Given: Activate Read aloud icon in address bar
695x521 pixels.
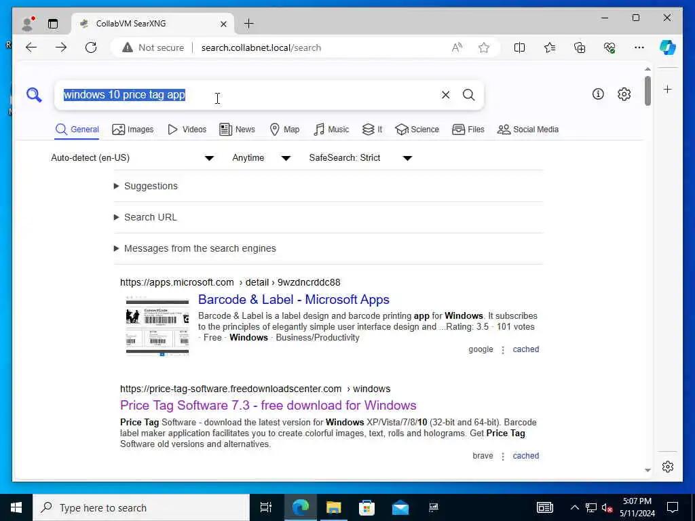Looking at the screenshot, I should pos(457,47).
